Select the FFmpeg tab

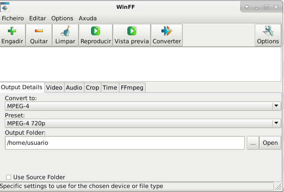[132, 87]
